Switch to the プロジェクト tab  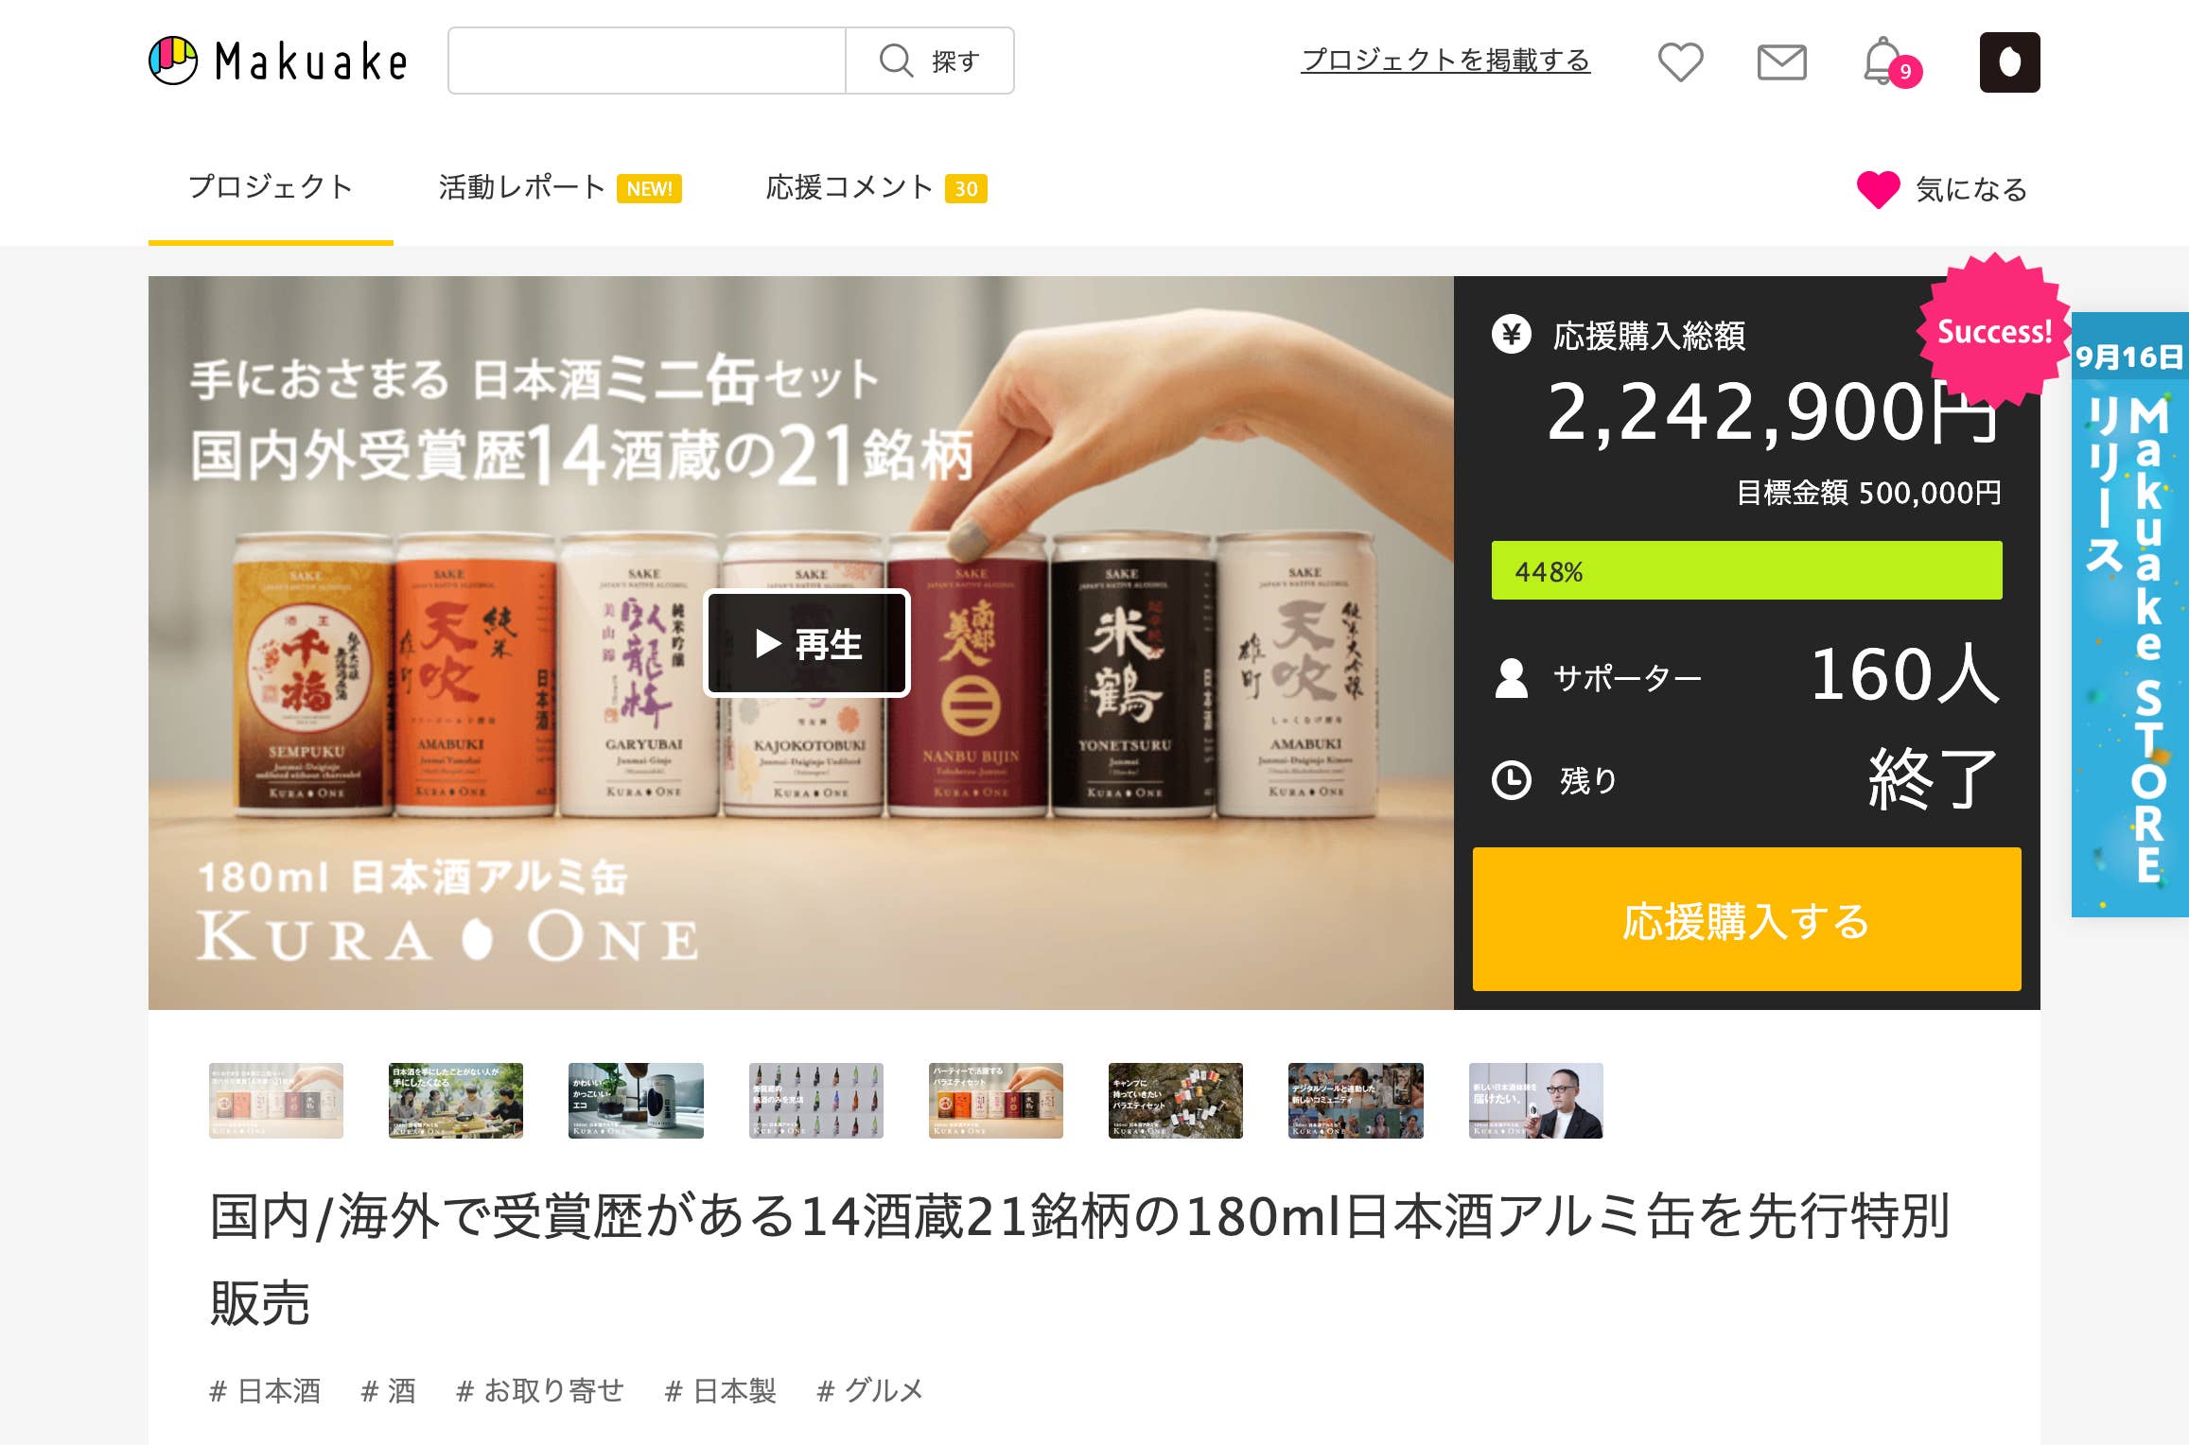coord(271,187)
